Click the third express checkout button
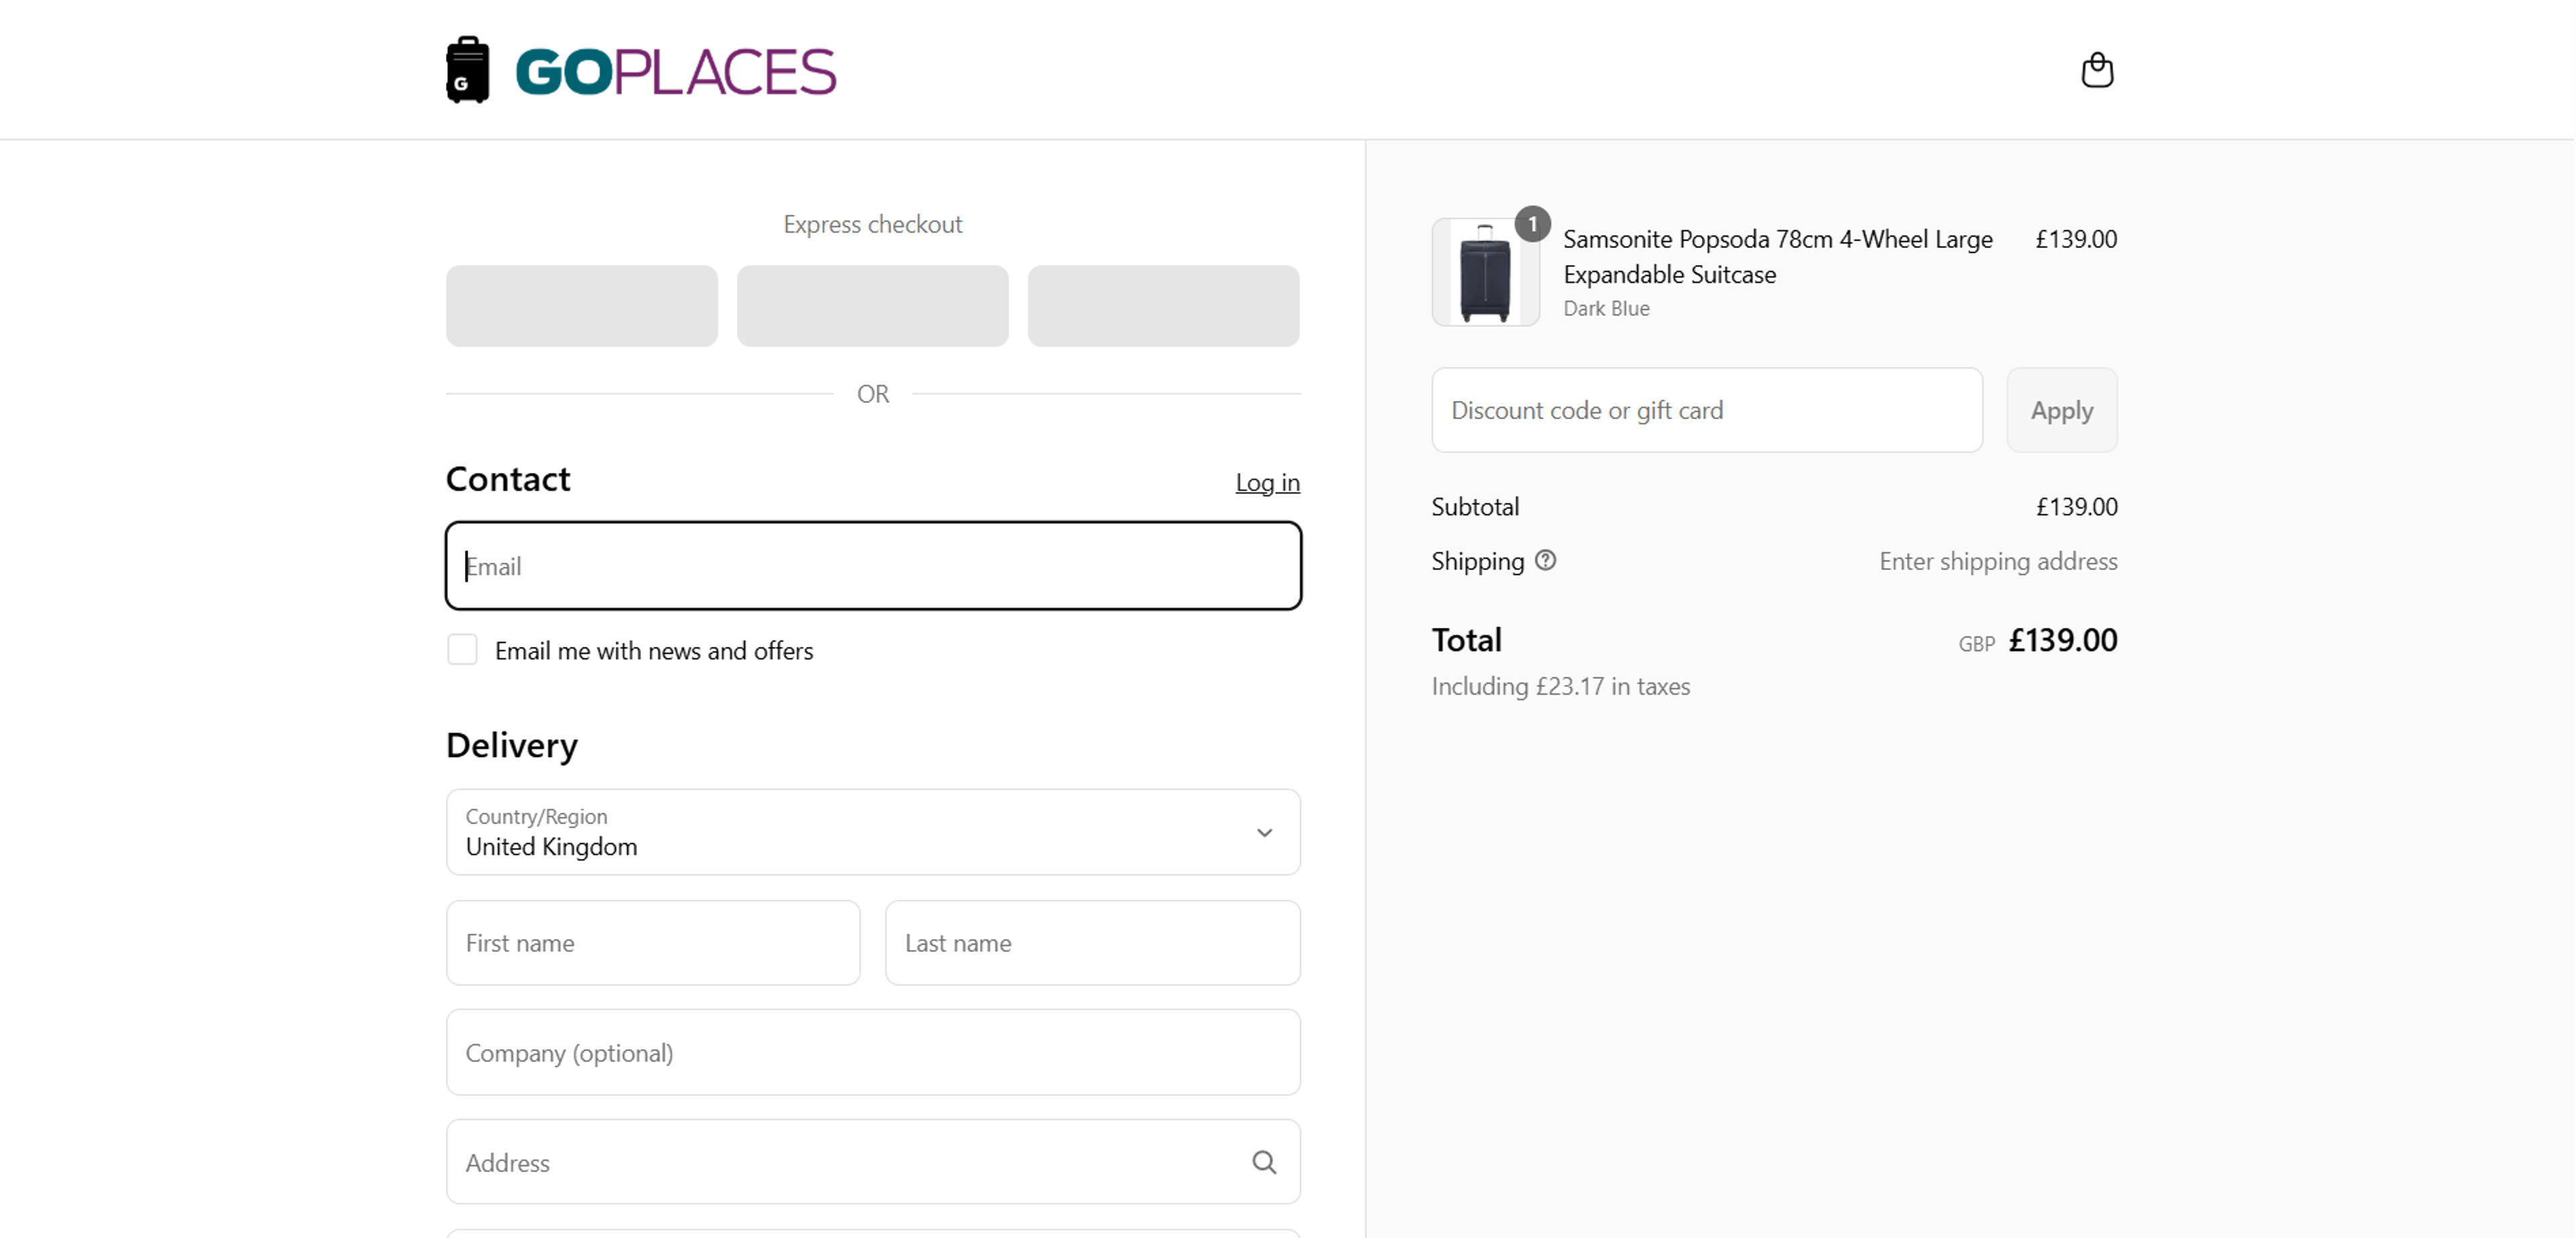 (1163, 306)
